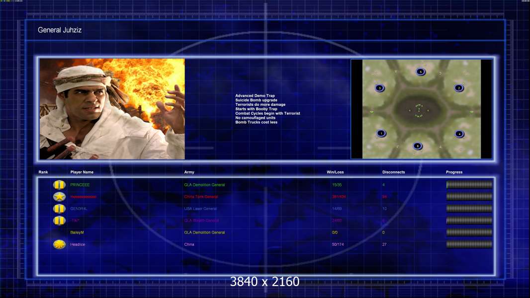Click the General Juhziz portrait image
The image size is (530, 298).
point(112,109)
